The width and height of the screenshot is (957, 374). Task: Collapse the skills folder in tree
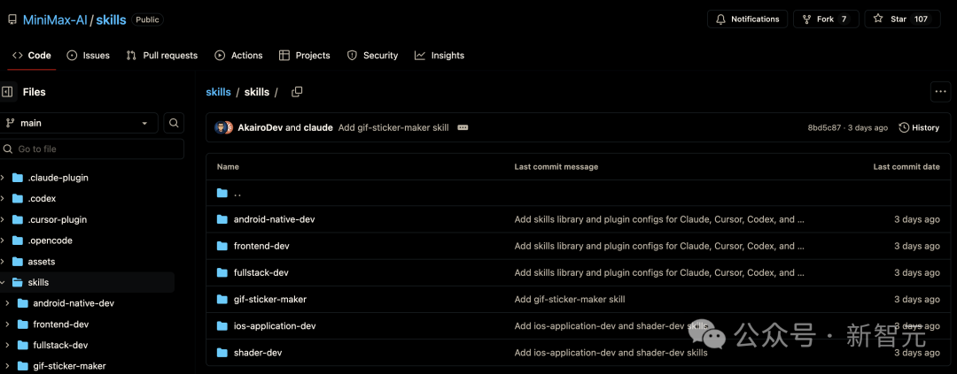(x=4, y=283)
